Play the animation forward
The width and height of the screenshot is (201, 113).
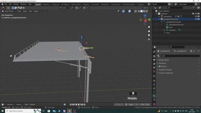(x=79, y=105)
